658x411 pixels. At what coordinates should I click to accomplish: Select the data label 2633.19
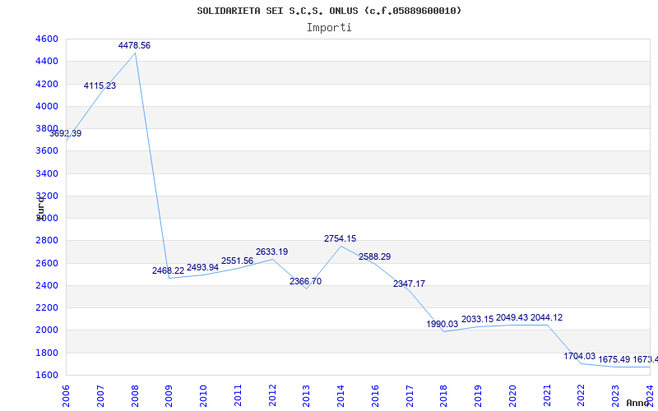272,252
